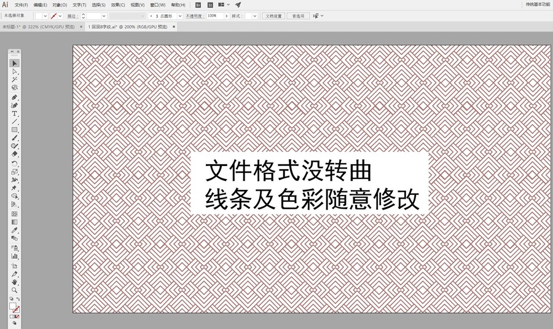Select the Pen tool
The image size is (553, 329).
(15, 97)
